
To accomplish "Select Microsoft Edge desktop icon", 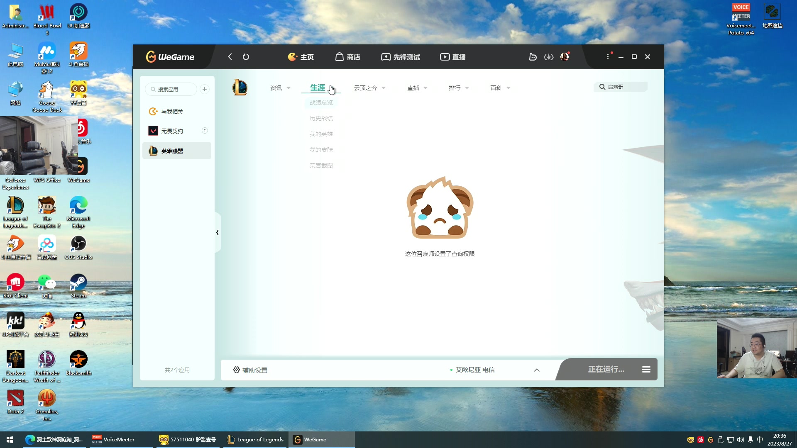I will [x=78, y=212].
